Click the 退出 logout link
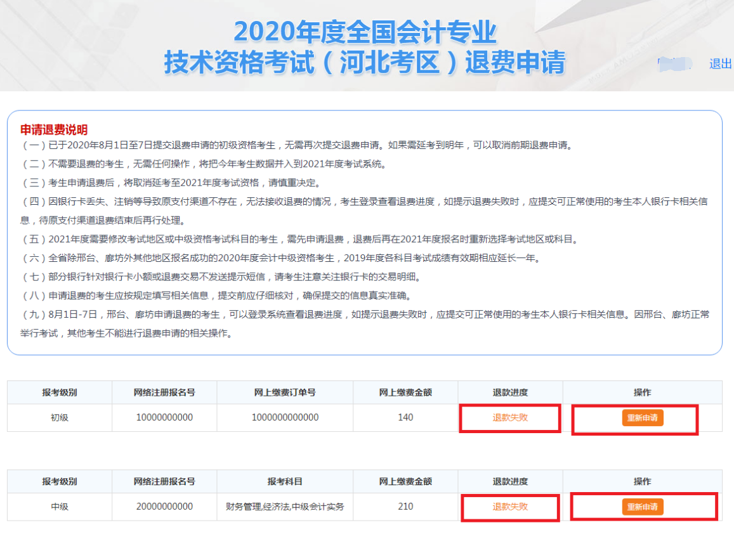The image size is (734, 539). [x=721, y=63]
